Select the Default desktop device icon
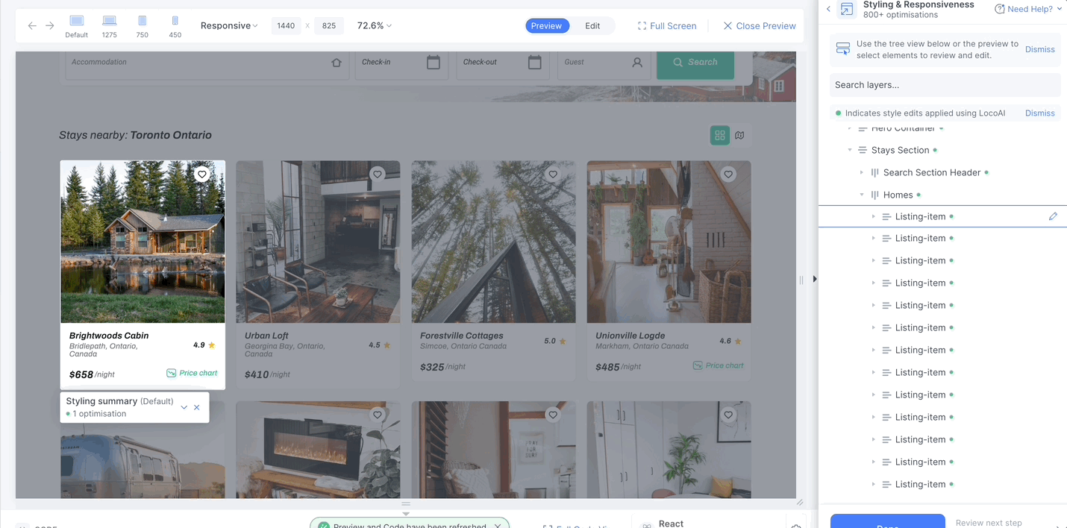The width and height of the screenshot is (1067, 528). [x=76, y=21]
